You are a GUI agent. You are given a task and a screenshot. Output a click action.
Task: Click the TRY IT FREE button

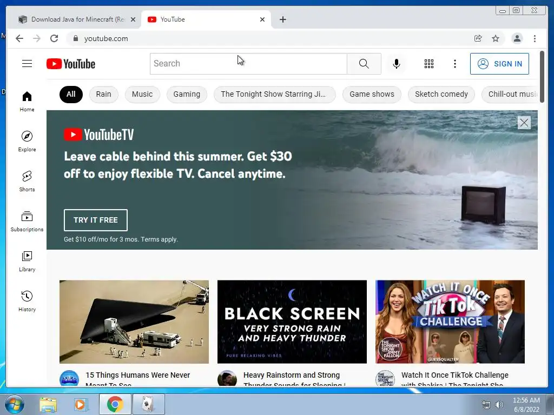(95, 220)
